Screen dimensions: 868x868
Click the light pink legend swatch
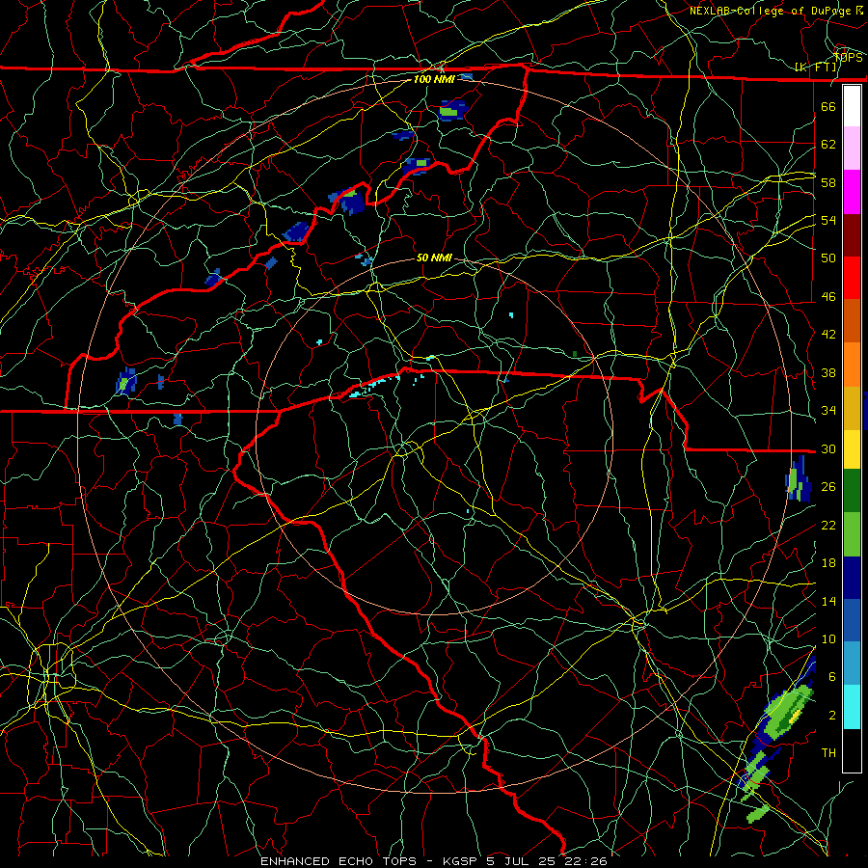coord(852,149)
